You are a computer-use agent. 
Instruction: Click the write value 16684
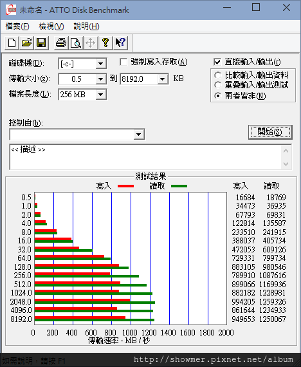click(x=245, y=197)
